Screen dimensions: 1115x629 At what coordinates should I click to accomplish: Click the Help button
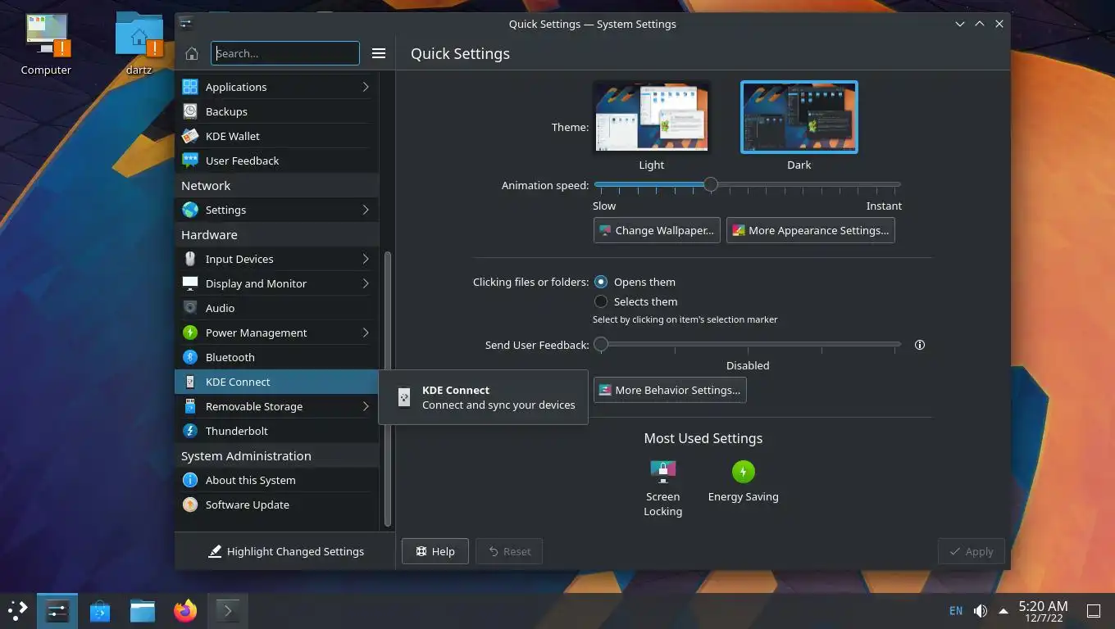435,551
